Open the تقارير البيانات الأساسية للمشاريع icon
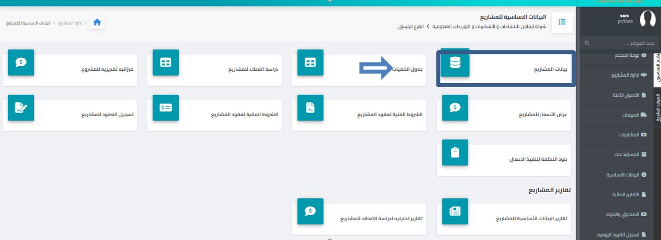Screen dimensions: 661x240 [455, 211]
